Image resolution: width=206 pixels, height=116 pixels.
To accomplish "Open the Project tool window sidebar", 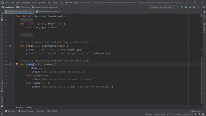I will point(2,15).
